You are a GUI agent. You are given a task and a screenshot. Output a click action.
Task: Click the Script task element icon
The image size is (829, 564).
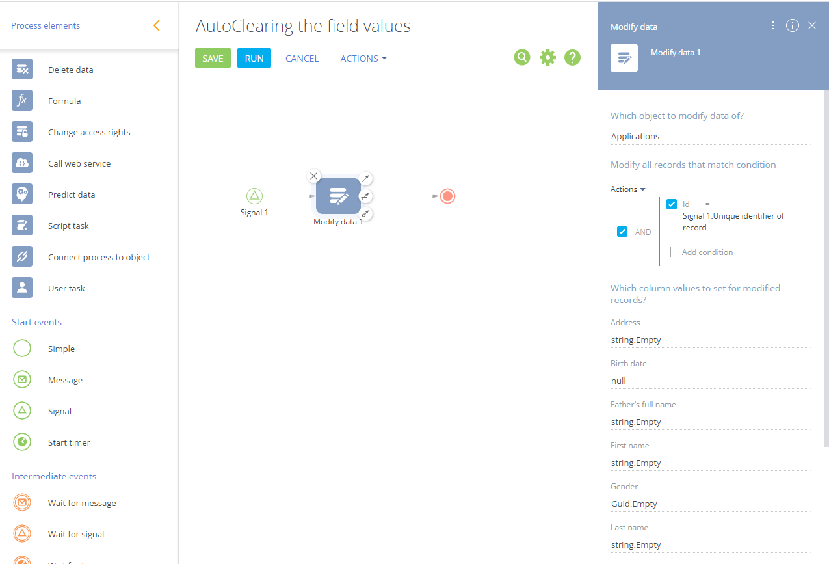coord(22,225)
